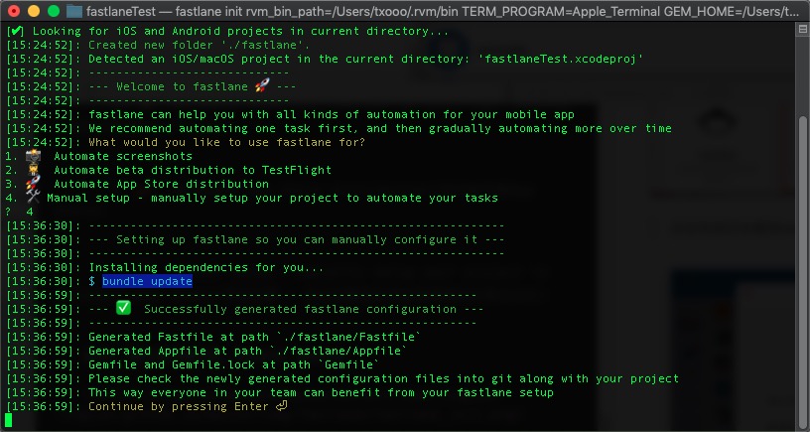Click 'Setting up fastlane so you can manually configure it'
810x432 pixels.
click(x=297, y=239)
